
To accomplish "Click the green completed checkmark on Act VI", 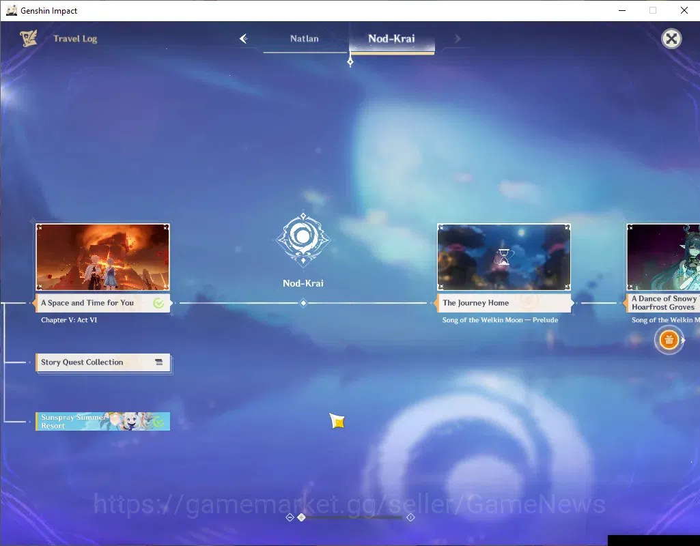I will 158,303.
